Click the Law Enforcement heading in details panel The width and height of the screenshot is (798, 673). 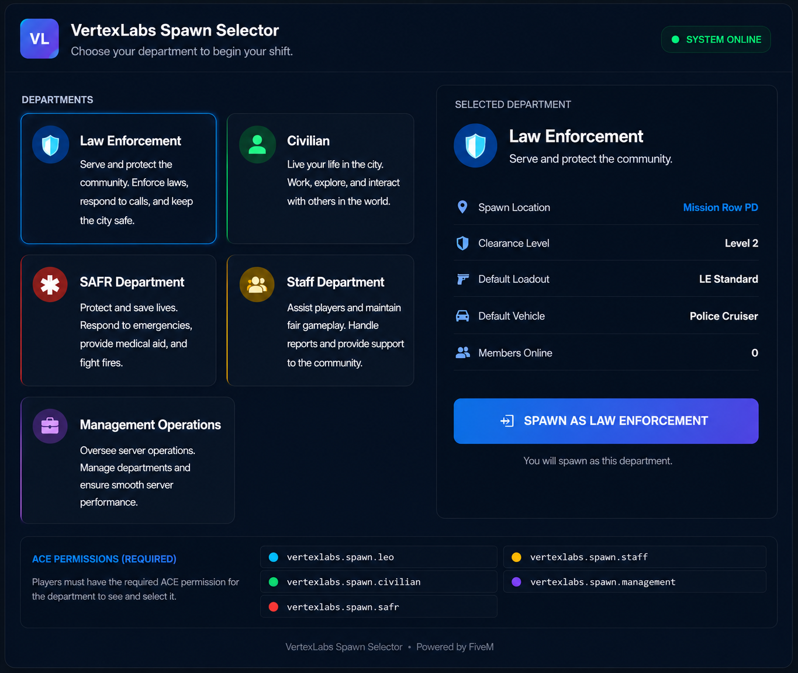tap(576, 136)
